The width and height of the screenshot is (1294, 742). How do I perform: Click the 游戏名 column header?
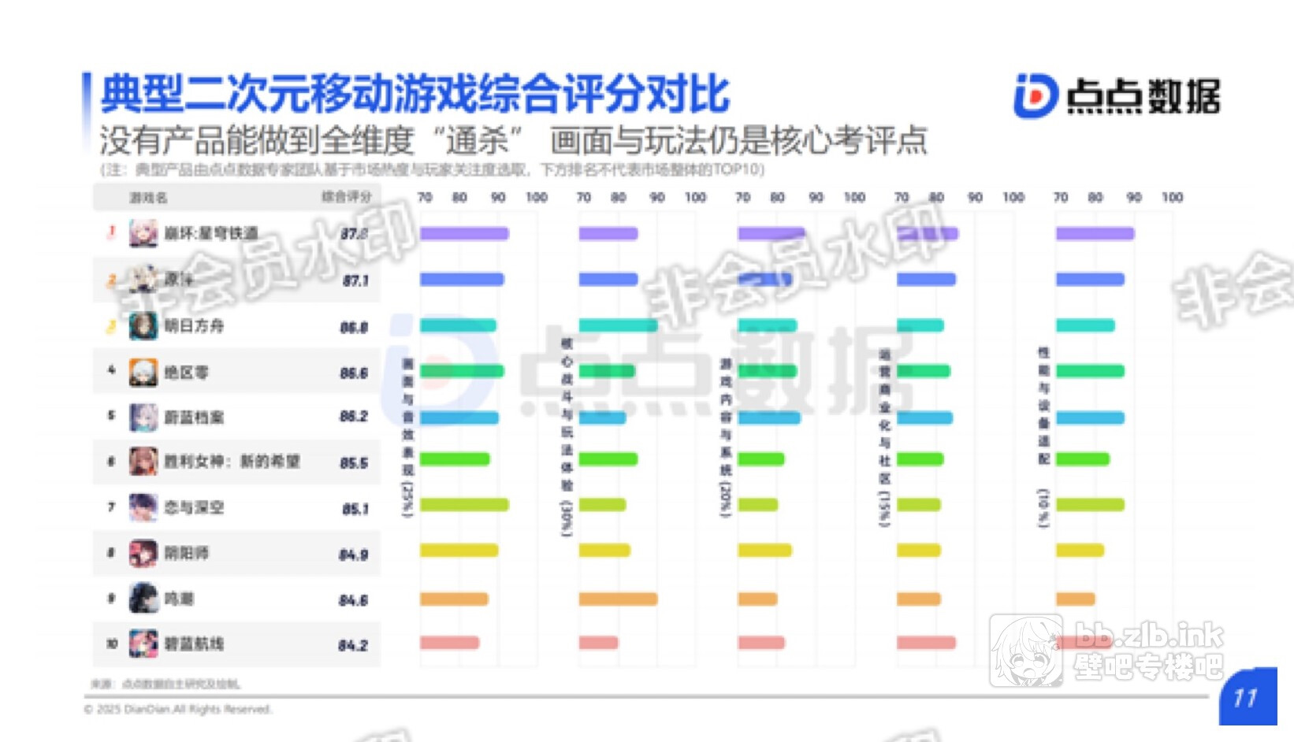(148, 198)
